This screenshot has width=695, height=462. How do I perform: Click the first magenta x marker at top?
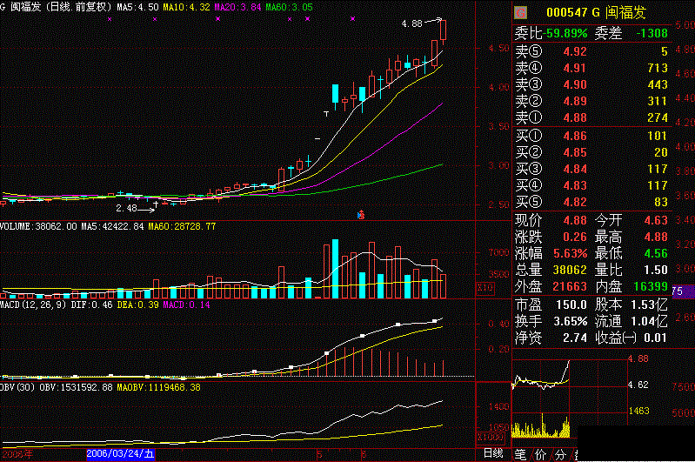pyautogui.click(x=110, y=19)
